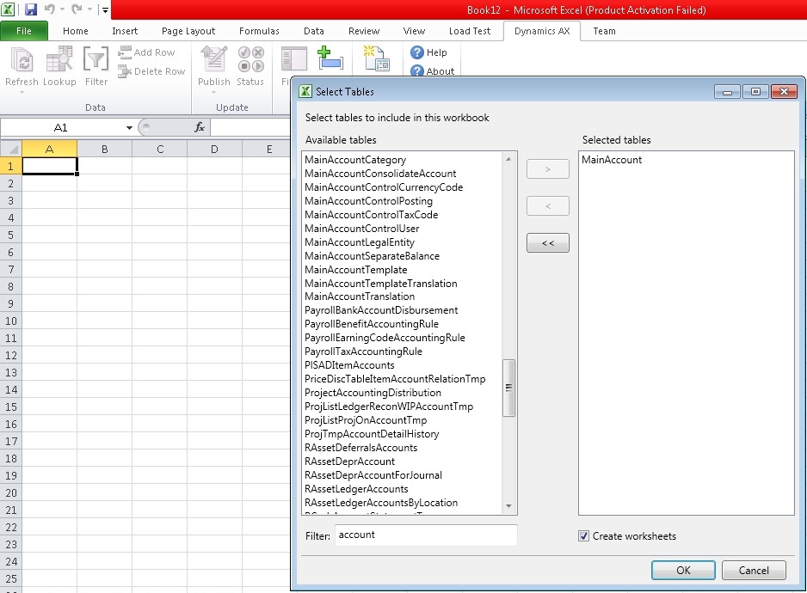Screen dimensions: 807x593
Task: Switch to the Dynamics AX ribbon tab
Action: point(541,31)
